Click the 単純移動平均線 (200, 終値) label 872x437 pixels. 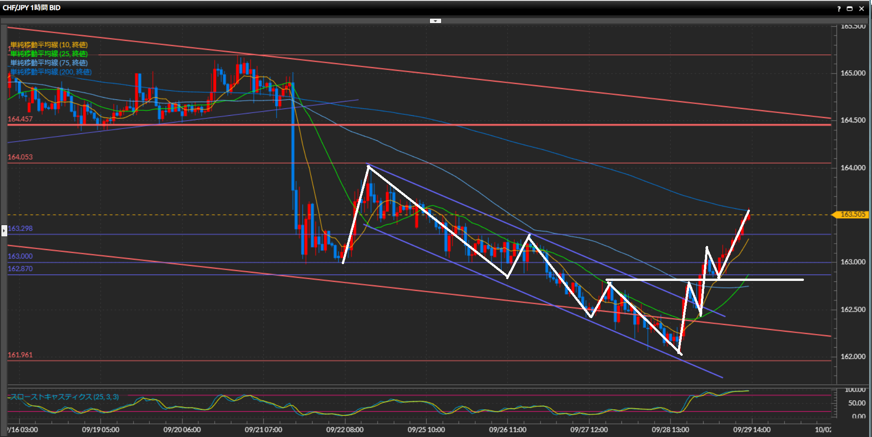click(51, 72)
